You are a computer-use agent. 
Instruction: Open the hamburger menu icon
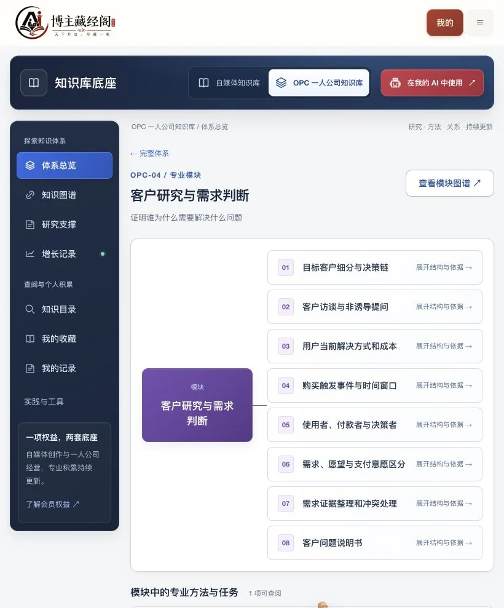click(x=480, y=23)
